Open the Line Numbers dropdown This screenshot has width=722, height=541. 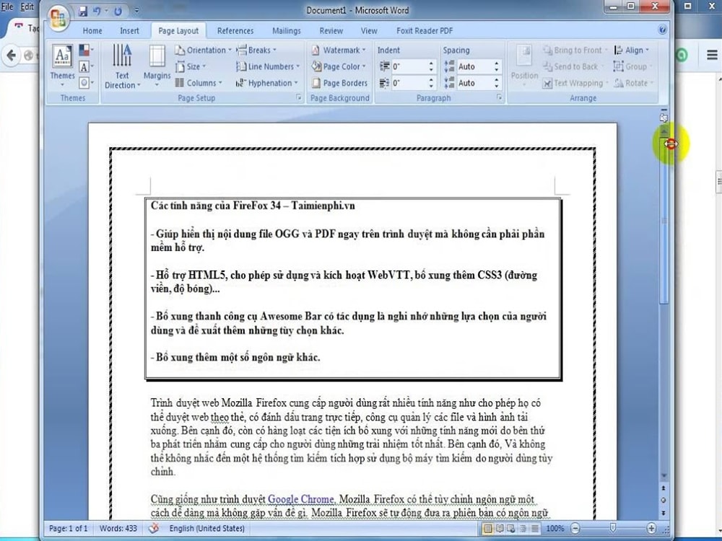tap(268, 66)
